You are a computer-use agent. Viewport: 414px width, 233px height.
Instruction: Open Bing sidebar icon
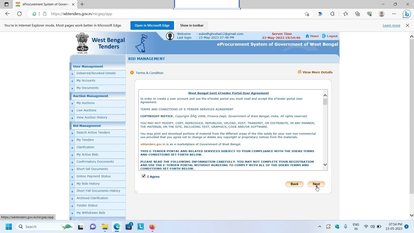[407, 14]
